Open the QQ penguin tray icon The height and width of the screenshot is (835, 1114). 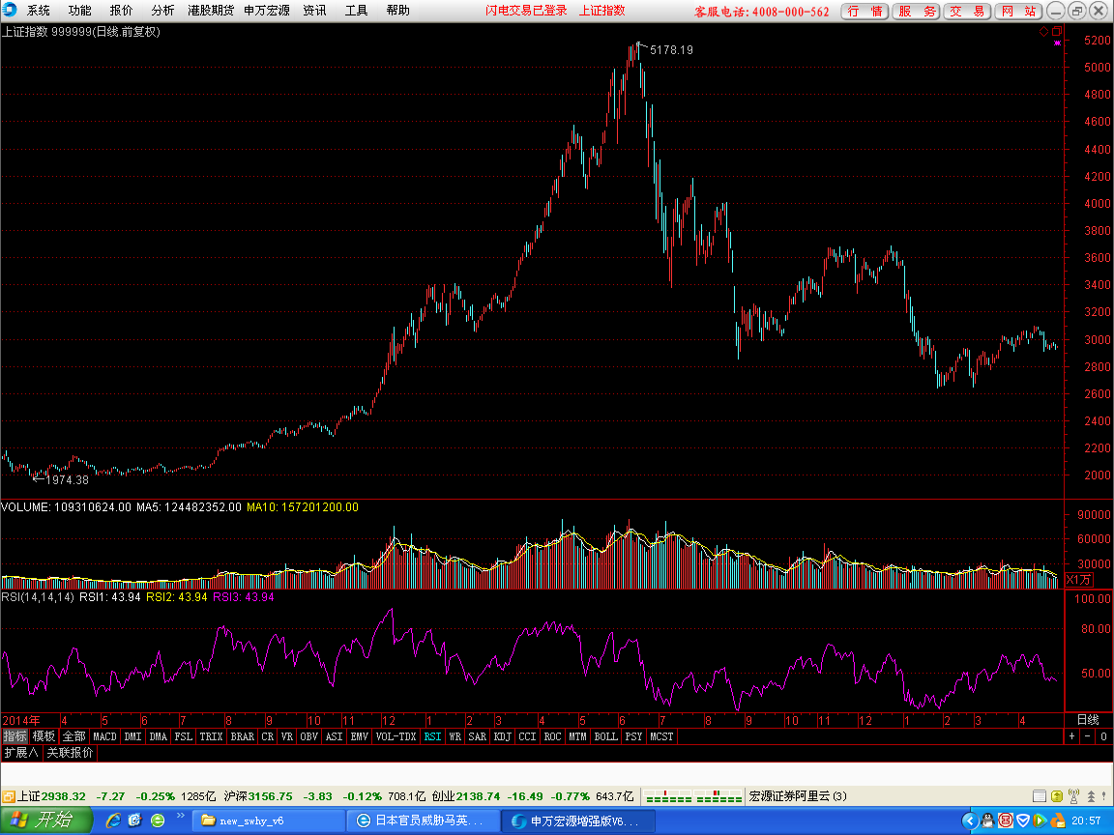point(987,821)
